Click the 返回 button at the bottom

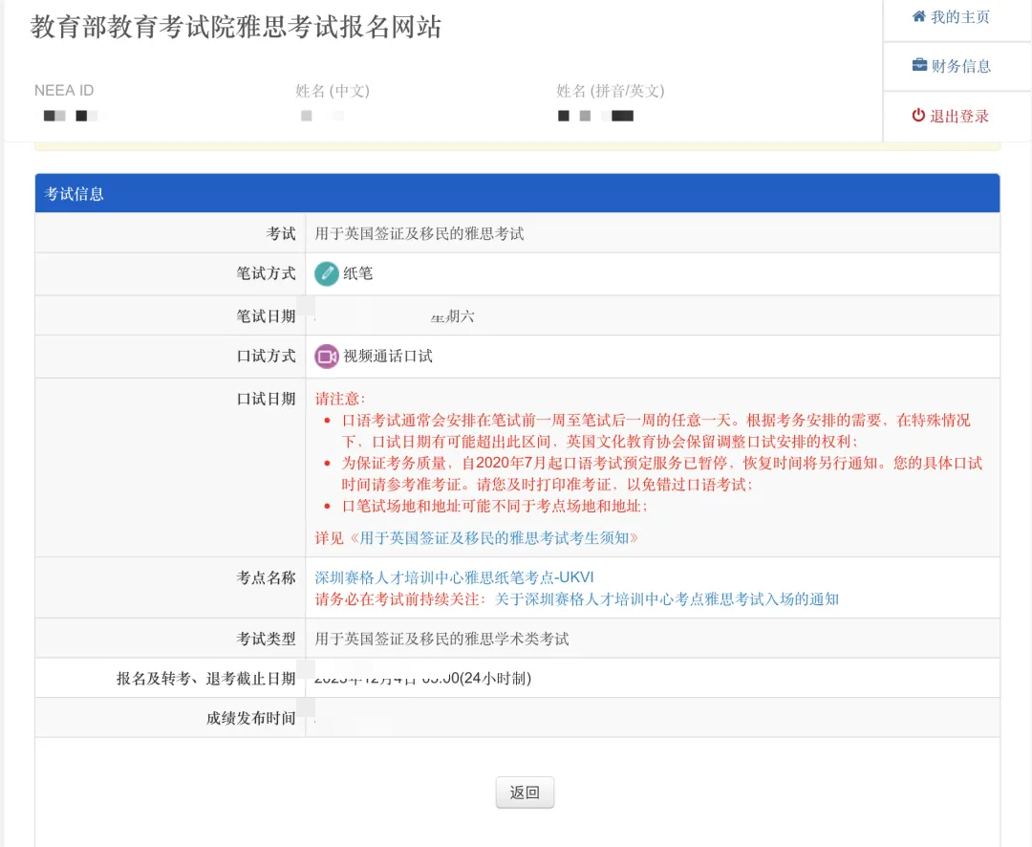coord(524,792)
